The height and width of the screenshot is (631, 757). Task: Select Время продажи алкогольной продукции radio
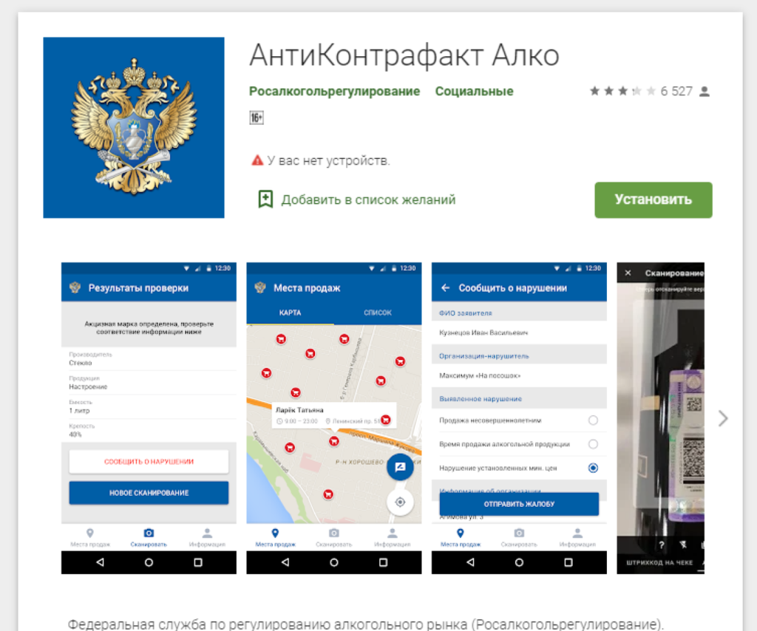(x=593, y=444)
